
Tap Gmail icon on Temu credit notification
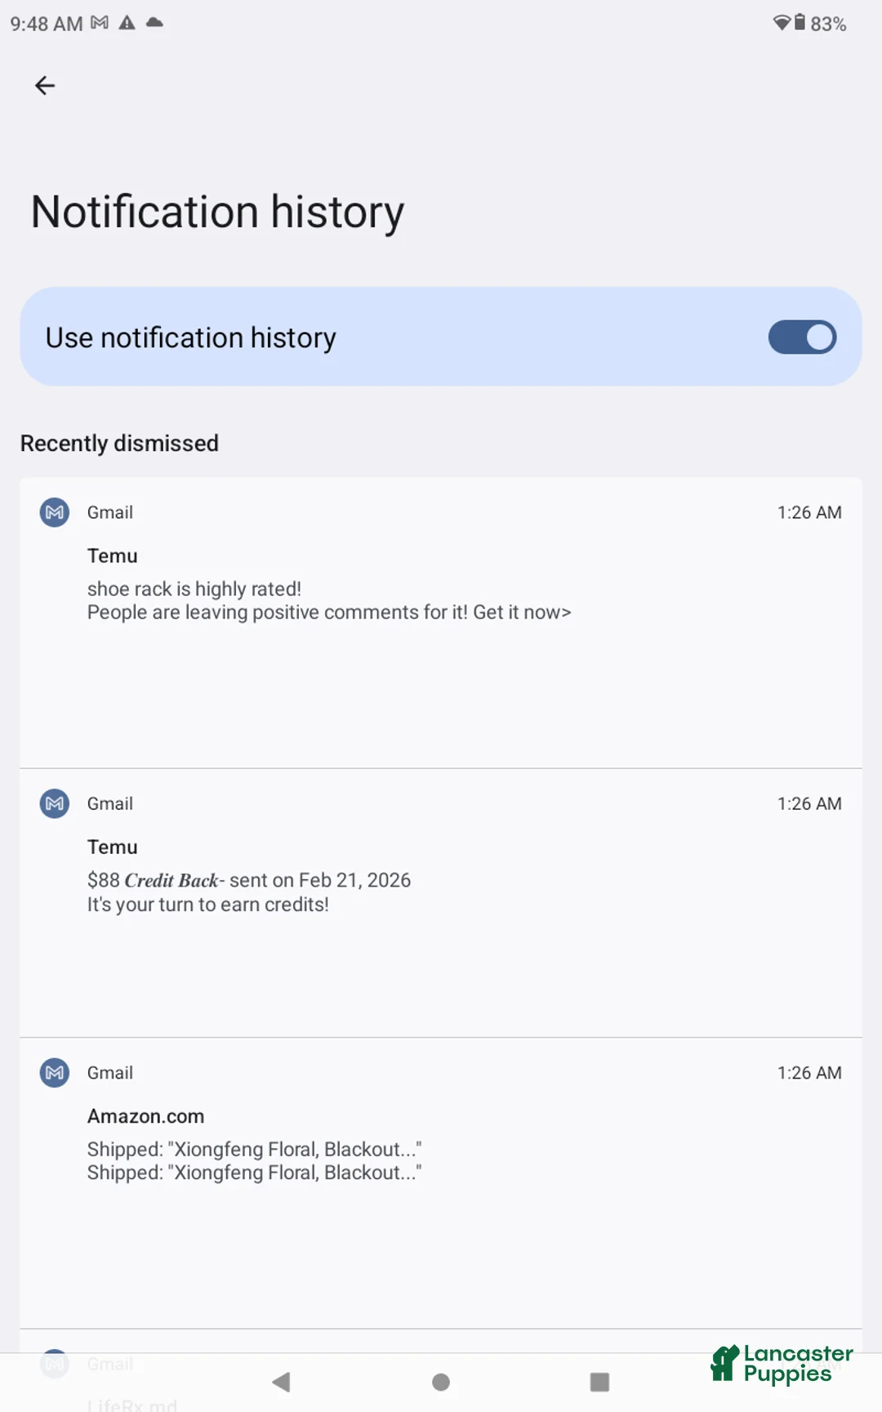pyautogui.click(x=55, y=803)
